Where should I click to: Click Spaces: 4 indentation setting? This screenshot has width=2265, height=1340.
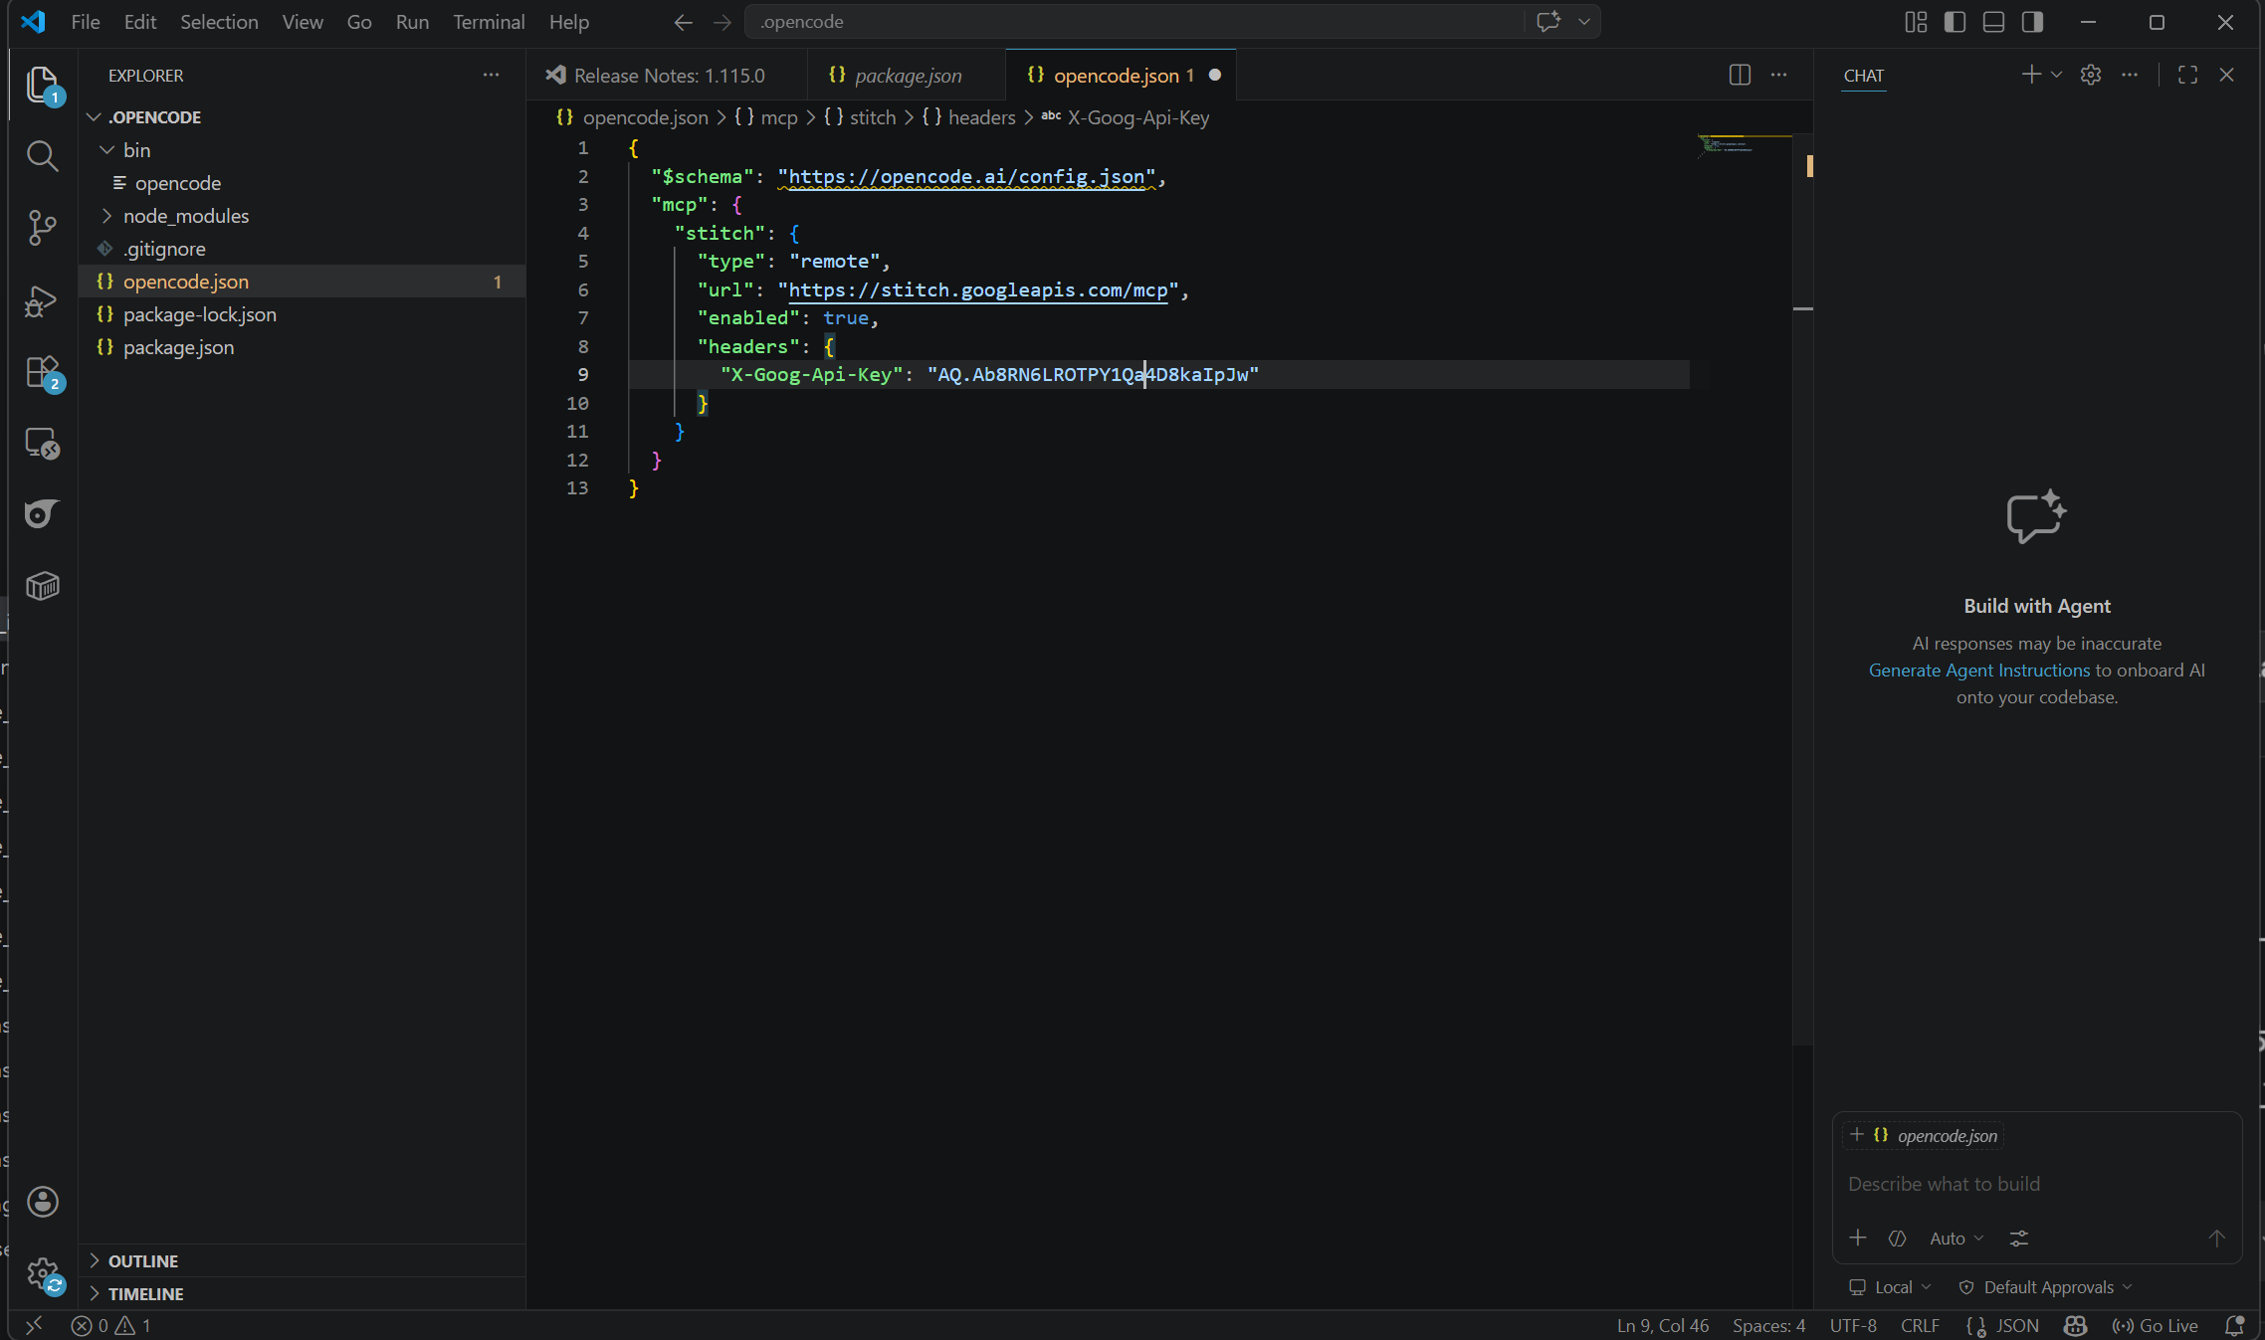pyautogui.click(x=1768, y=1325)
